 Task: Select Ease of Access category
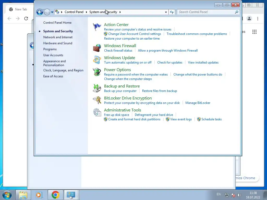(x=53, y=76)
